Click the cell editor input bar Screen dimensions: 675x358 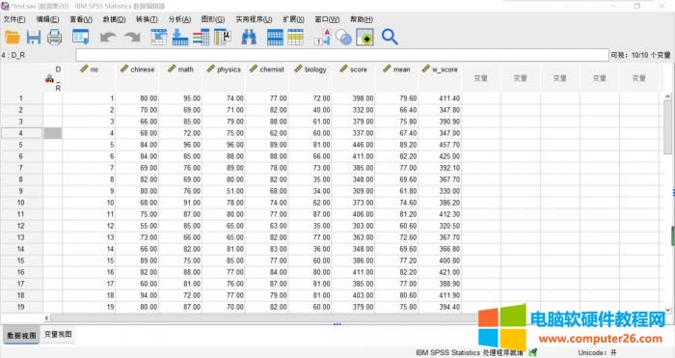point(342,55)
